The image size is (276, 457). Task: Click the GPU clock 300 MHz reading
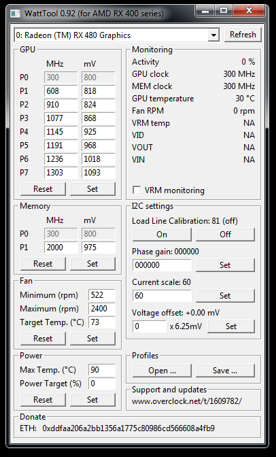pyautogui.click(x=239, y=74)
